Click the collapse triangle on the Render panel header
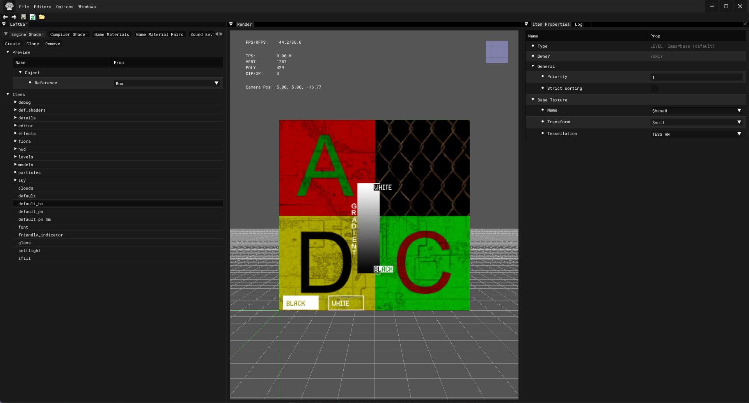This screenshot has width=749, height=403. point(231,24)
